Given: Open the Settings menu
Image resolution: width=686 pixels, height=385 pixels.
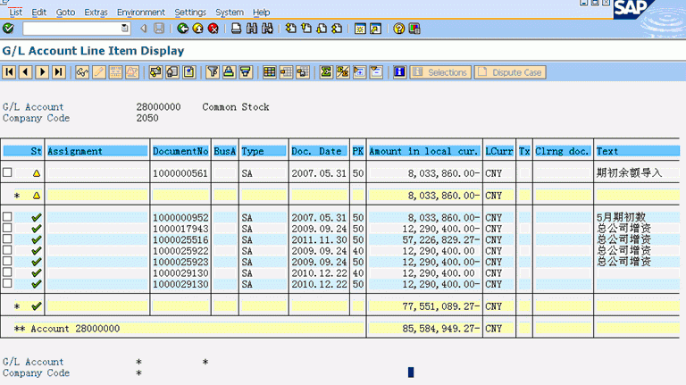Looking at the screenshot, I should click(190, 13).
